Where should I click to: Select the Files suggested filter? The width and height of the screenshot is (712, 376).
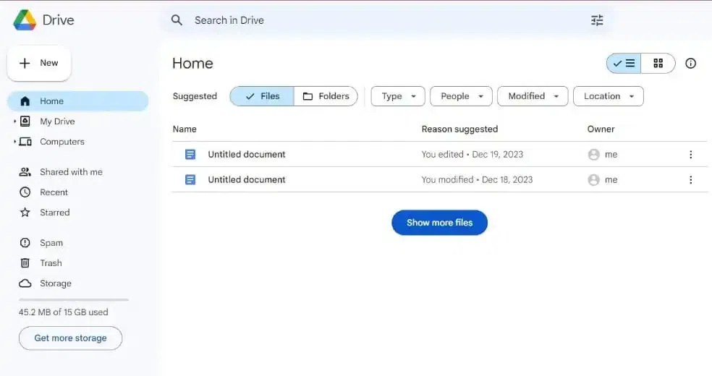click(262, 96)
